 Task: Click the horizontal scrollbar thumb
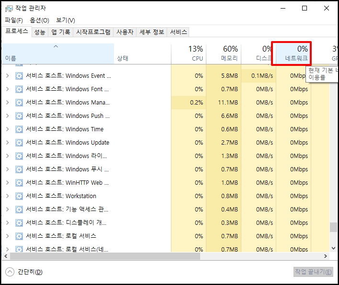pyautogui.click(x=105, y=256)
